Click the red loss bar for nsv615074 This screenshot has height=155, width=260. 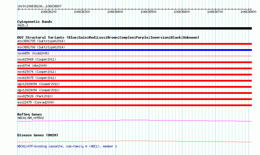[x=134, y=75]
